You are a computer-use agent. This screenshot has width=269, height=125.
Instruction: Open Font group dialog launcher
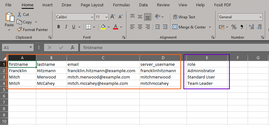pyautogui.click(x=124, y=37)
